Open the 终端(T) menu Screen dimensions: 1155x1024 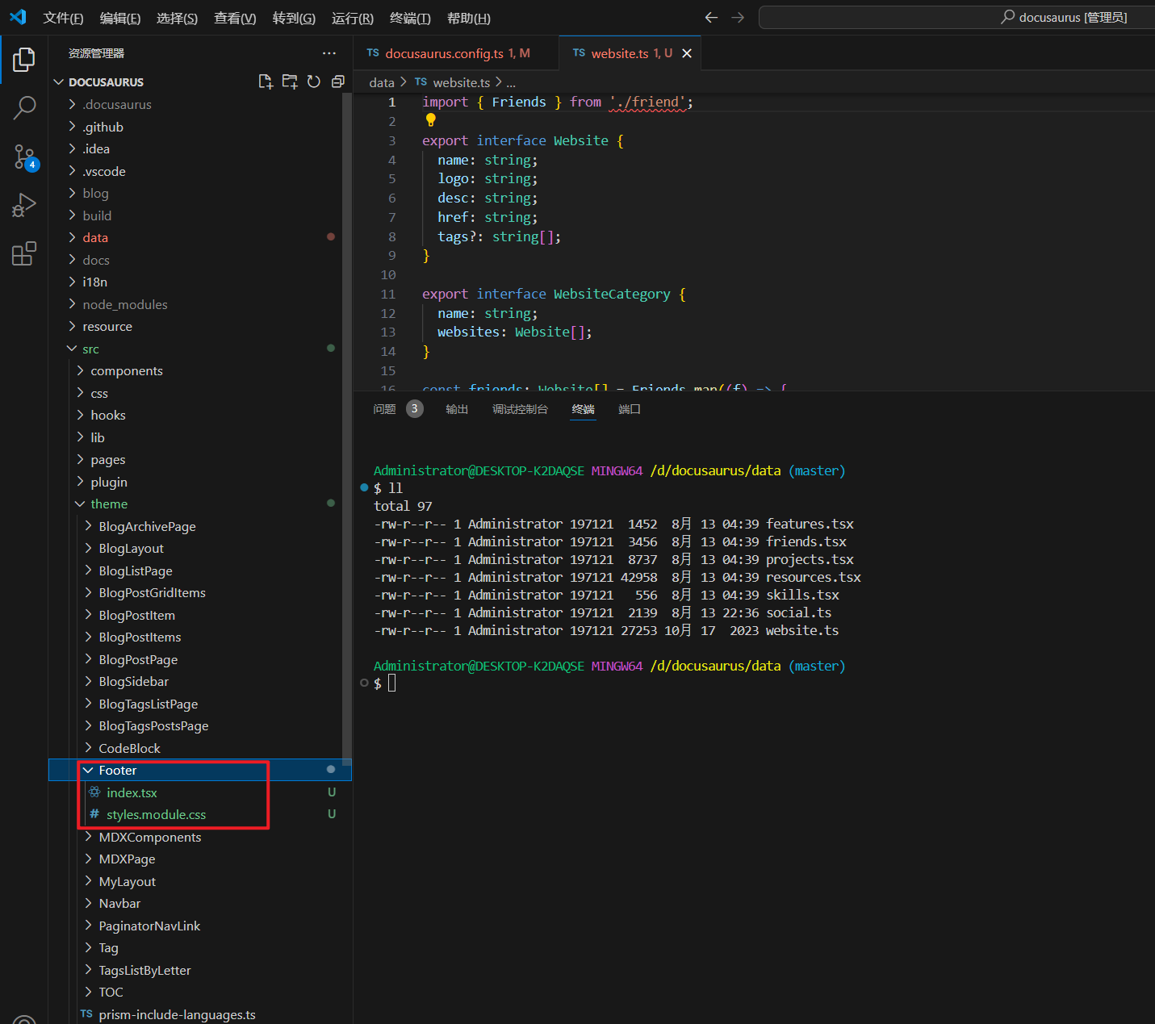tap(410, 18)
